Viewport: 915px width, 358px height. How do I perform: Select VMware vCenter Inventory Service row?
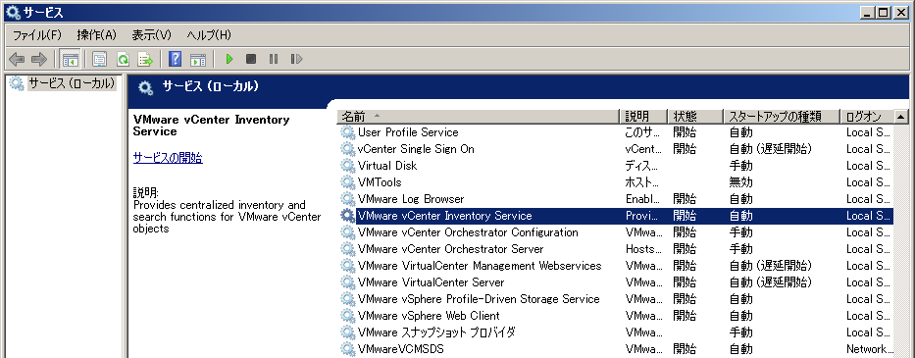[615, 216]
